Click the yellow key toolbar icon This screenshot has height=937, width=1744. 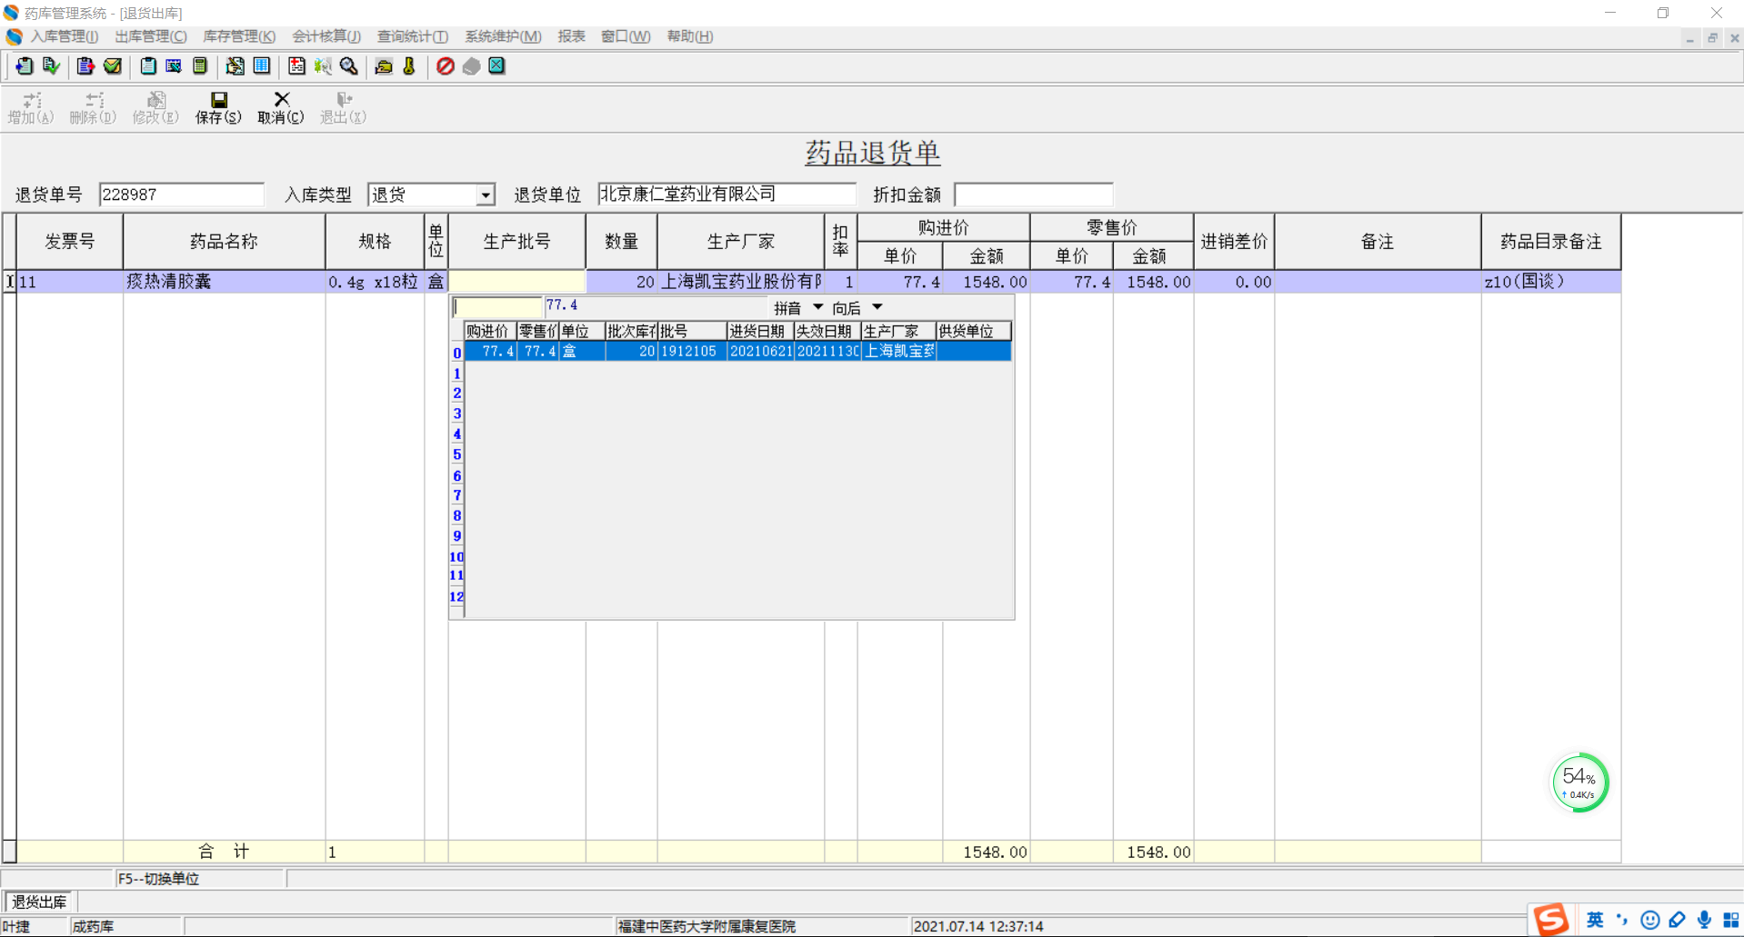point(409,66)
